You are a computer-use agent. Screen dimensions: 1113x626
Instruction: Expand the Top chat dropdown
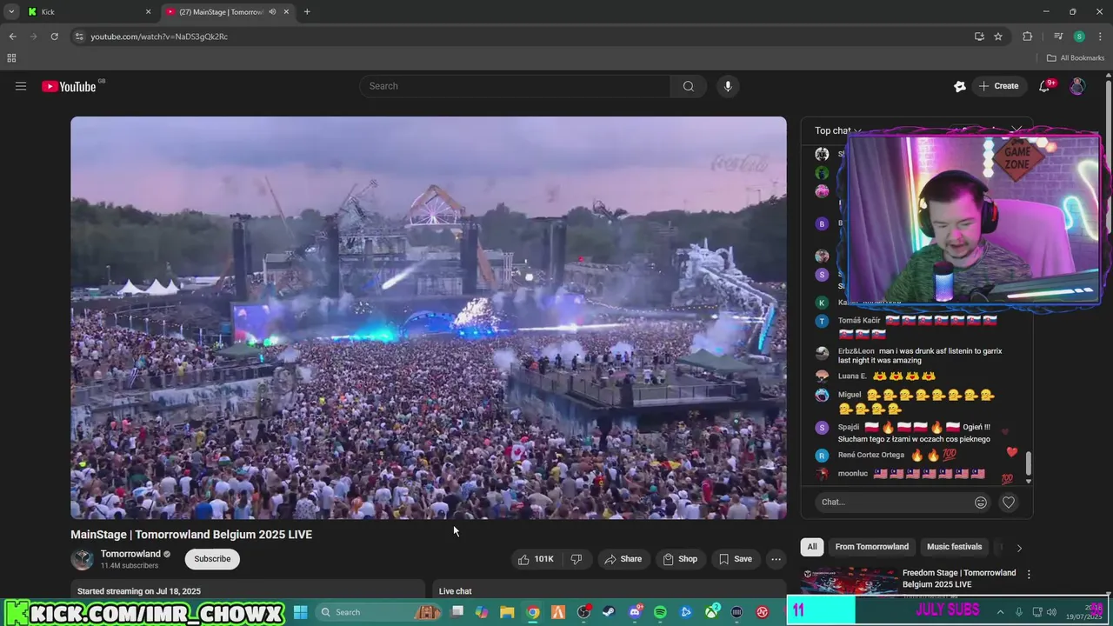coord(837,130)
